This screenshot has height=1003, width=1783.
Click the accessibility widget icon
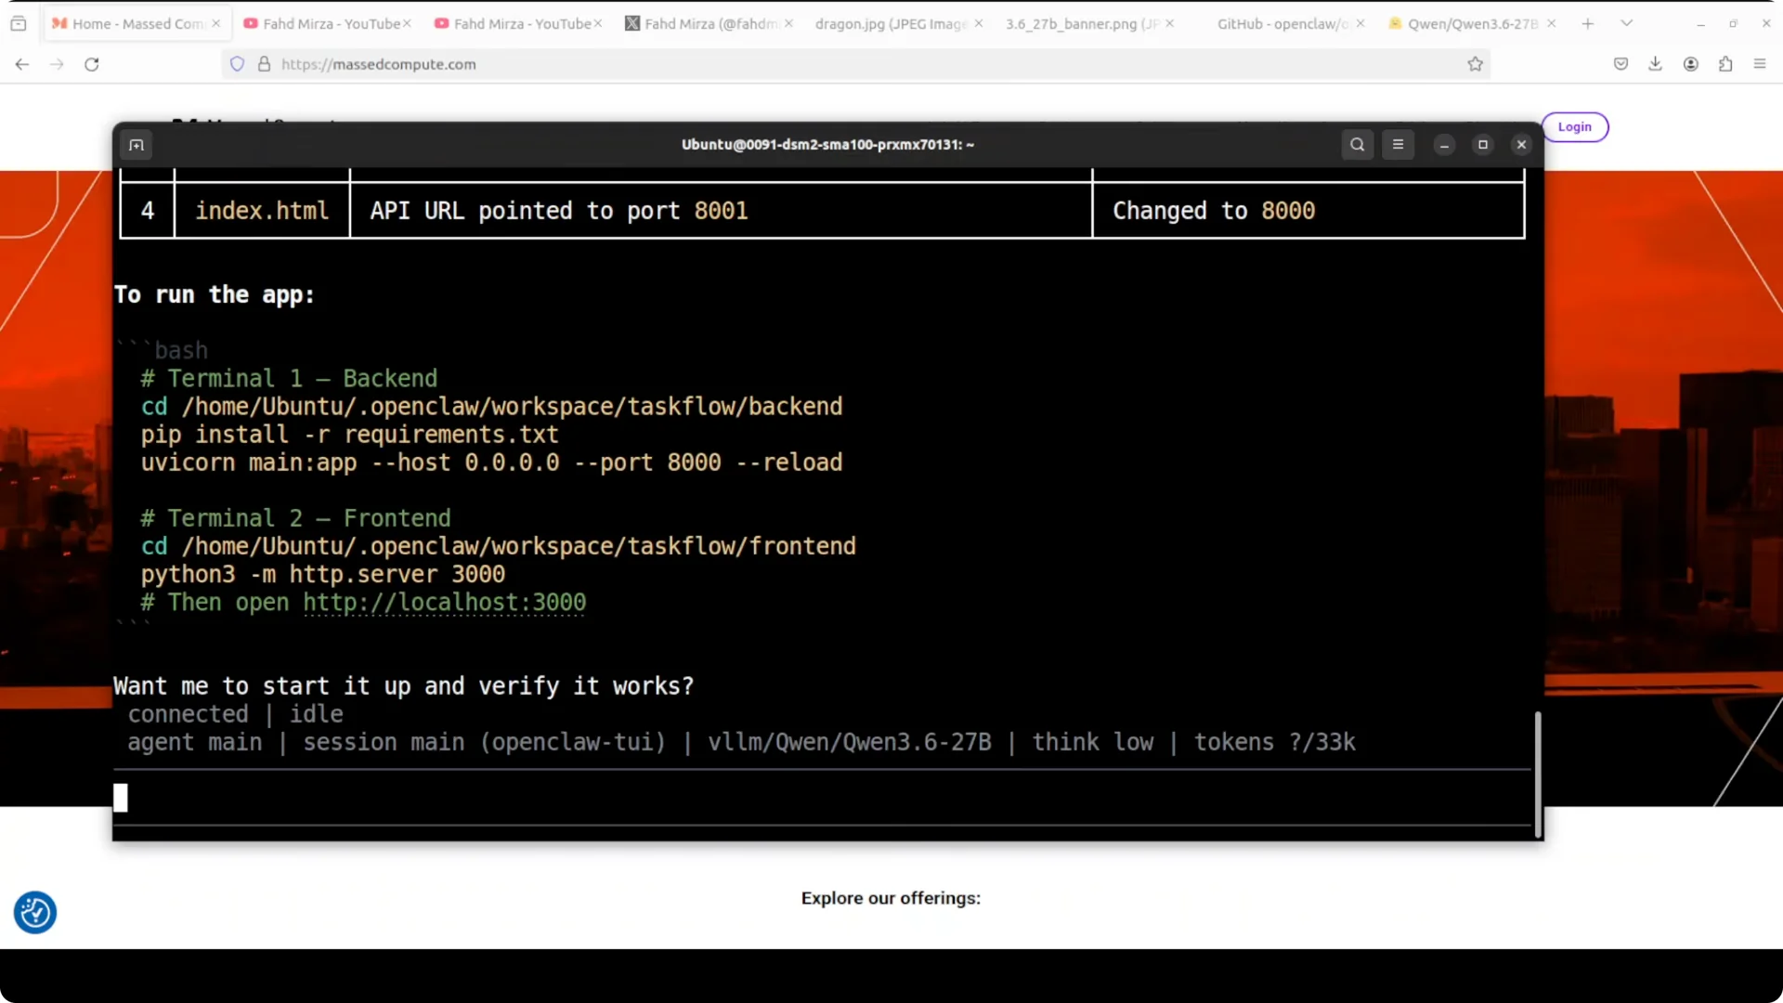[x=35, y=913]
